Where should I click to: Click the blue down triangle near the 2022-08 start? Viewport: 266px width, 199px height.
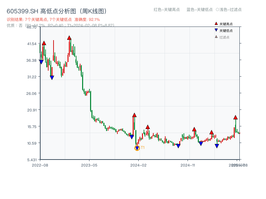click(x=41, y=61)
